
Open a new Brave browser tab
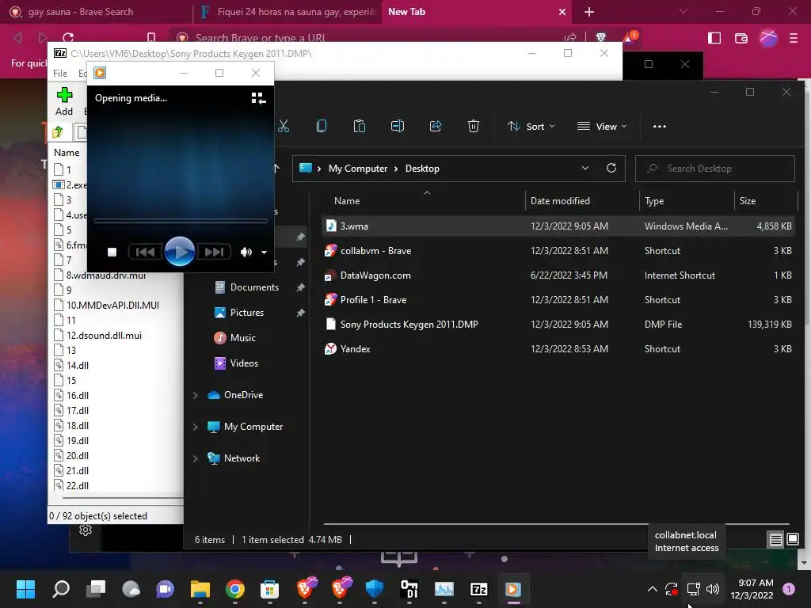(589, 12)
